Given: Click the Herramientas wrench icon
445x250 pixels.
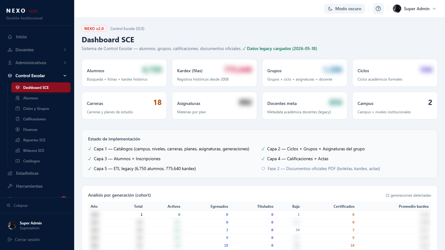Looking at the screenshot, I should 10,186.
